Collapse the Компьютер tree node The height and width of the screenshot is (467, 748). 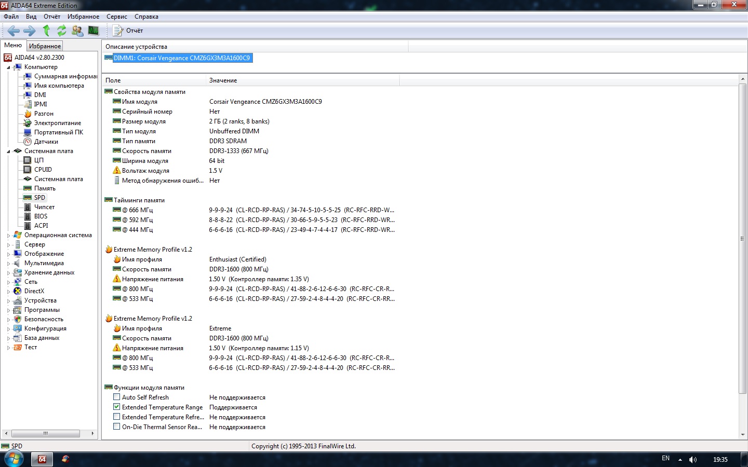coord(8,67)
